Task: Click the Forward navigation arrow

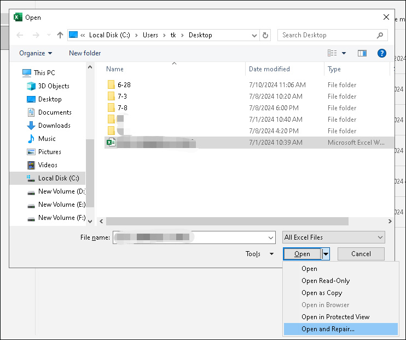Action: 36,35
